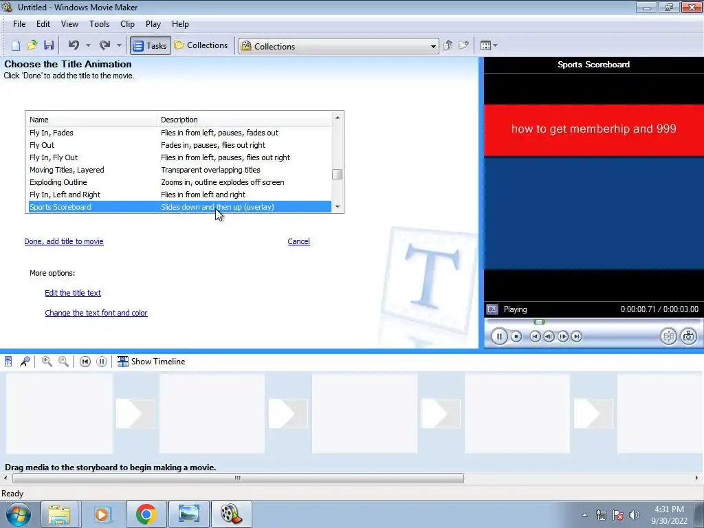This screenshot has width=704, height=528.
Task: Click 'Edit the title text' link
Action: point(73,293)
